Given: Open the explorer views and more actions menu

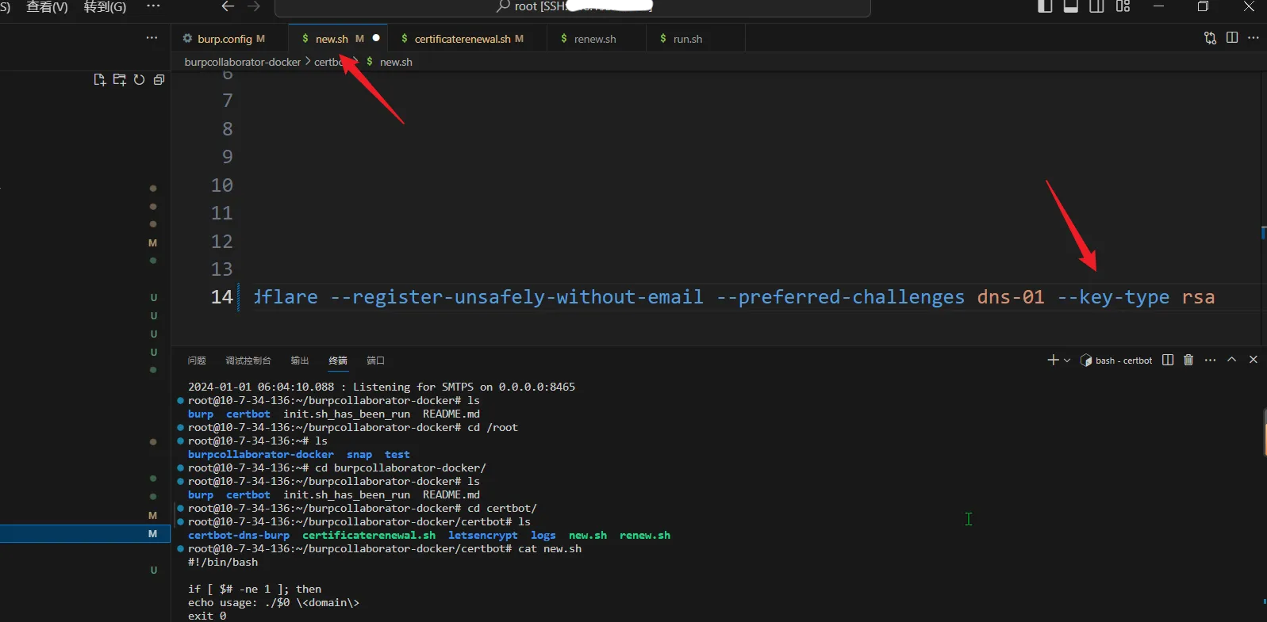Looking at the screenshot, I should pos(152,38).
